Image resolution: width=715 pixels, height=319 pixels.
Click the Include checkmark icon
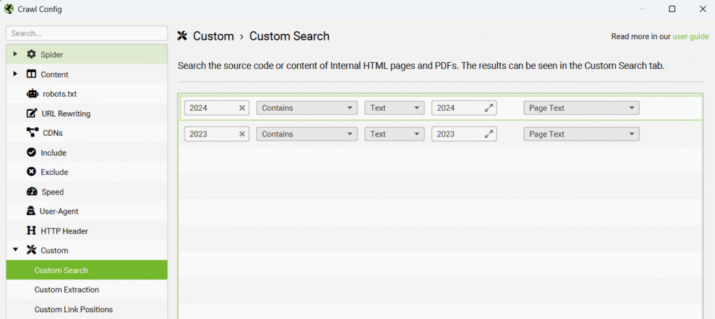(31, 153)
